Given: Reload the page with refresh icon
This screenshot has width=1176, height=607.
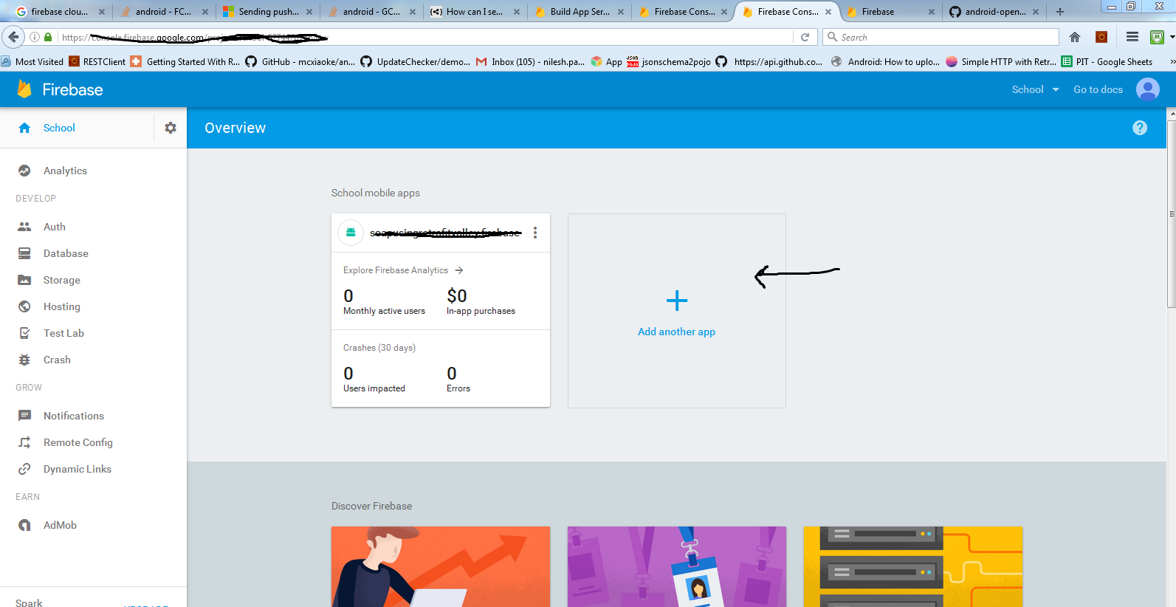Looking at the screenshot, I should point(805,37).
